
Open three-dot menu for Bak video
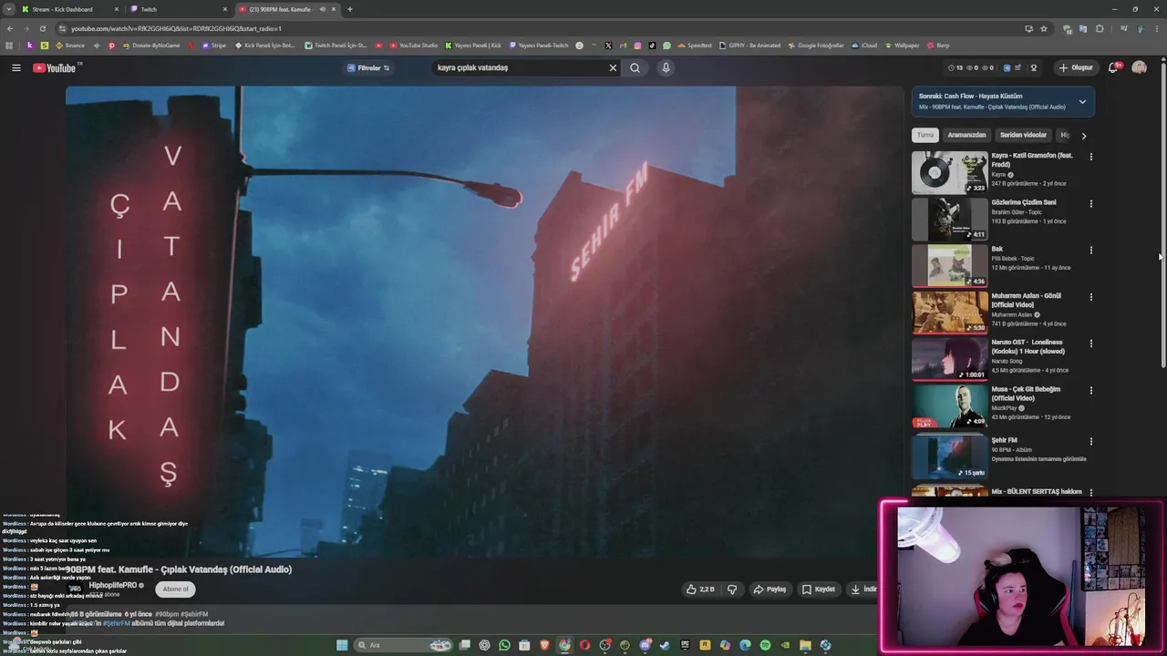(1090, 250)
